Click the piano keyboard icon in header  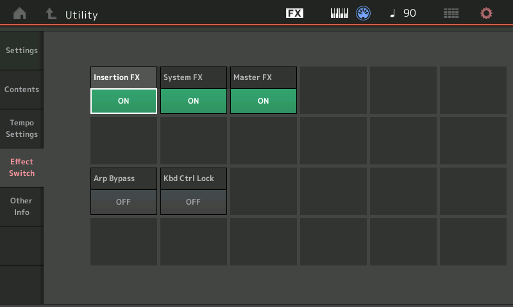click(x=339, y=13)
